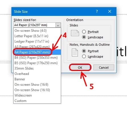Click the Cancel button
The width and height of the screenshot is (127, 113).
104,68
